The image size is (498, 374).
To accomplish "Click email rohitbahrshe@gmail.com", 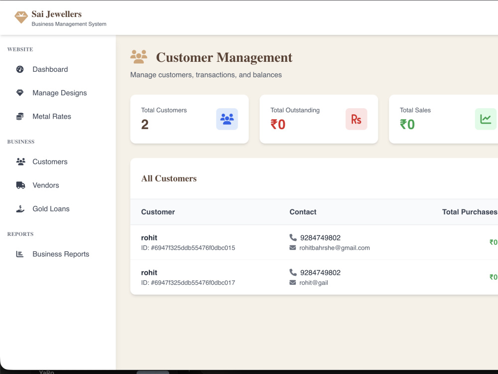I will [x=335, y=248].
